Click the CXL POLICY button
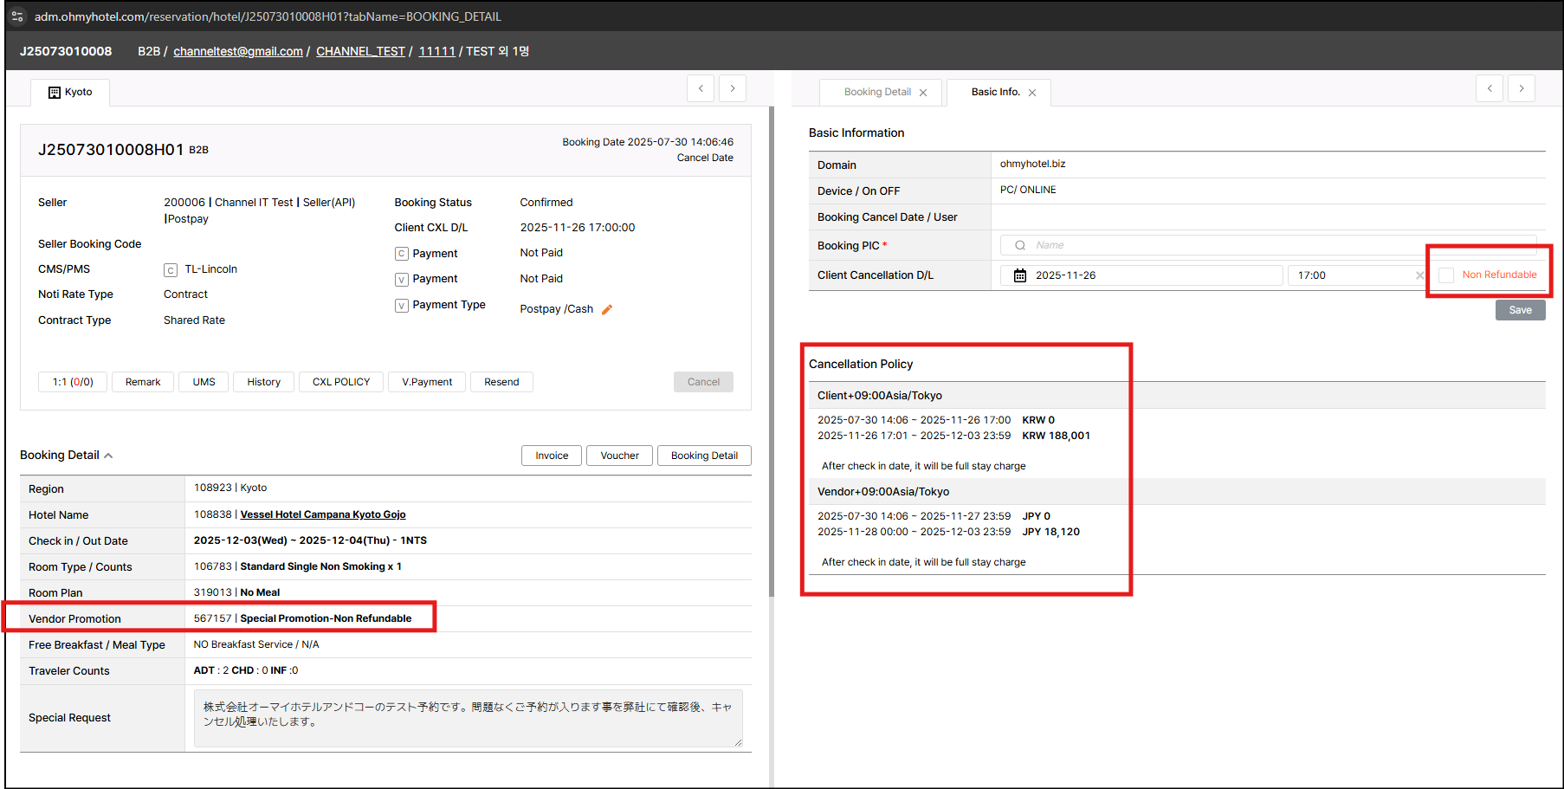Screen dimensions: 1564x789 point(340,382)
